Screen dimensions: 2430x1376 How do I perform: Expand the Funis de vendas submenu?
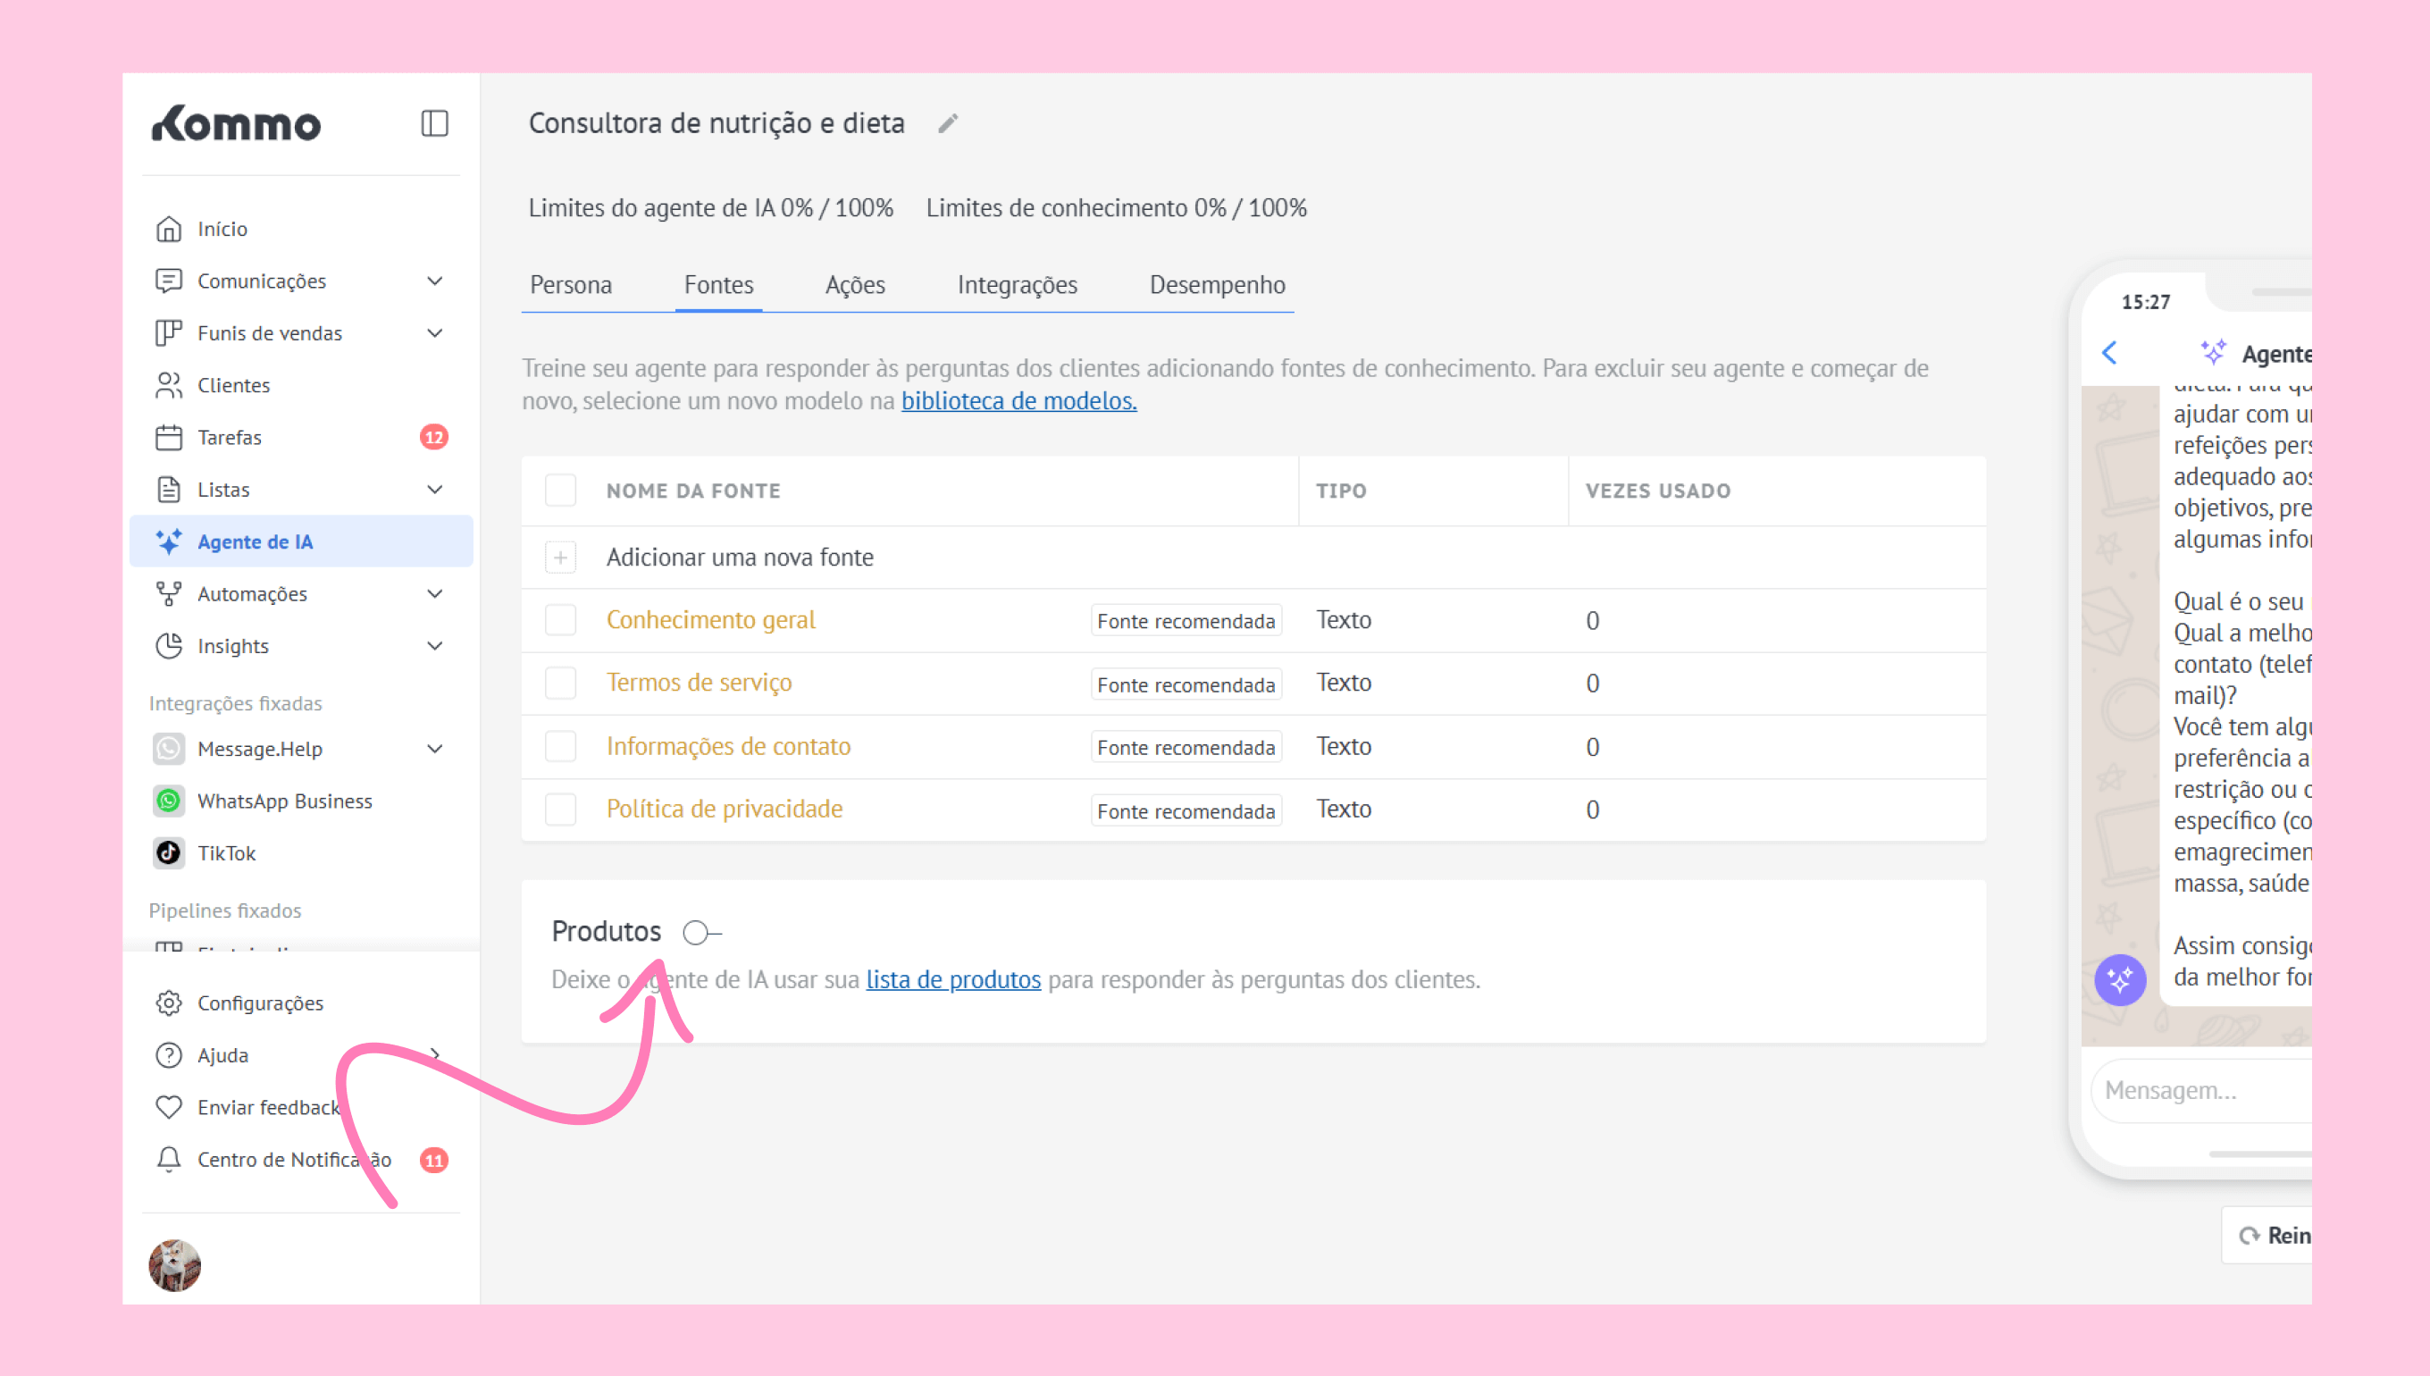(x=434, y=332)
